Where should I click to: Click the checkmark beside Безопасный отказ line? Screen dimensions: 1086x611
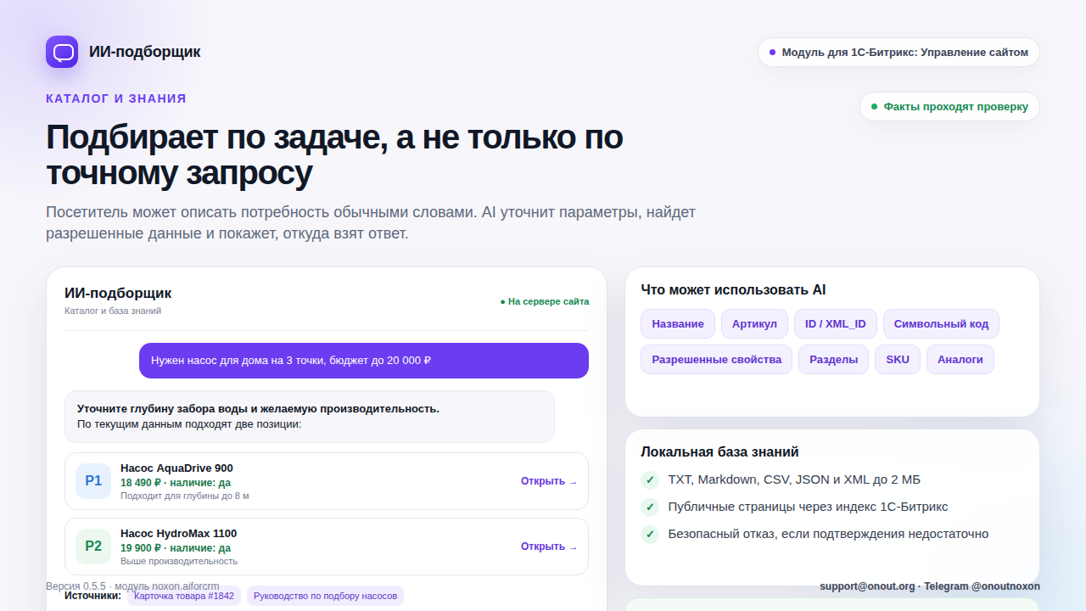click(650, 535)
